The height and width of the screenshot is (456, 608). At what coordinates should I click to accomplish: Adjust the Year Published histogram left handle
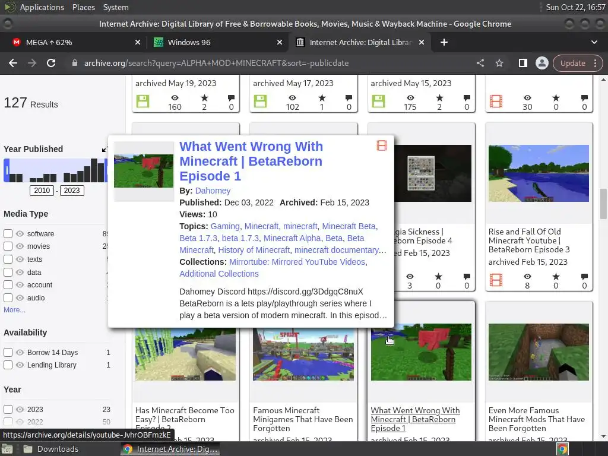pos(6,170)
